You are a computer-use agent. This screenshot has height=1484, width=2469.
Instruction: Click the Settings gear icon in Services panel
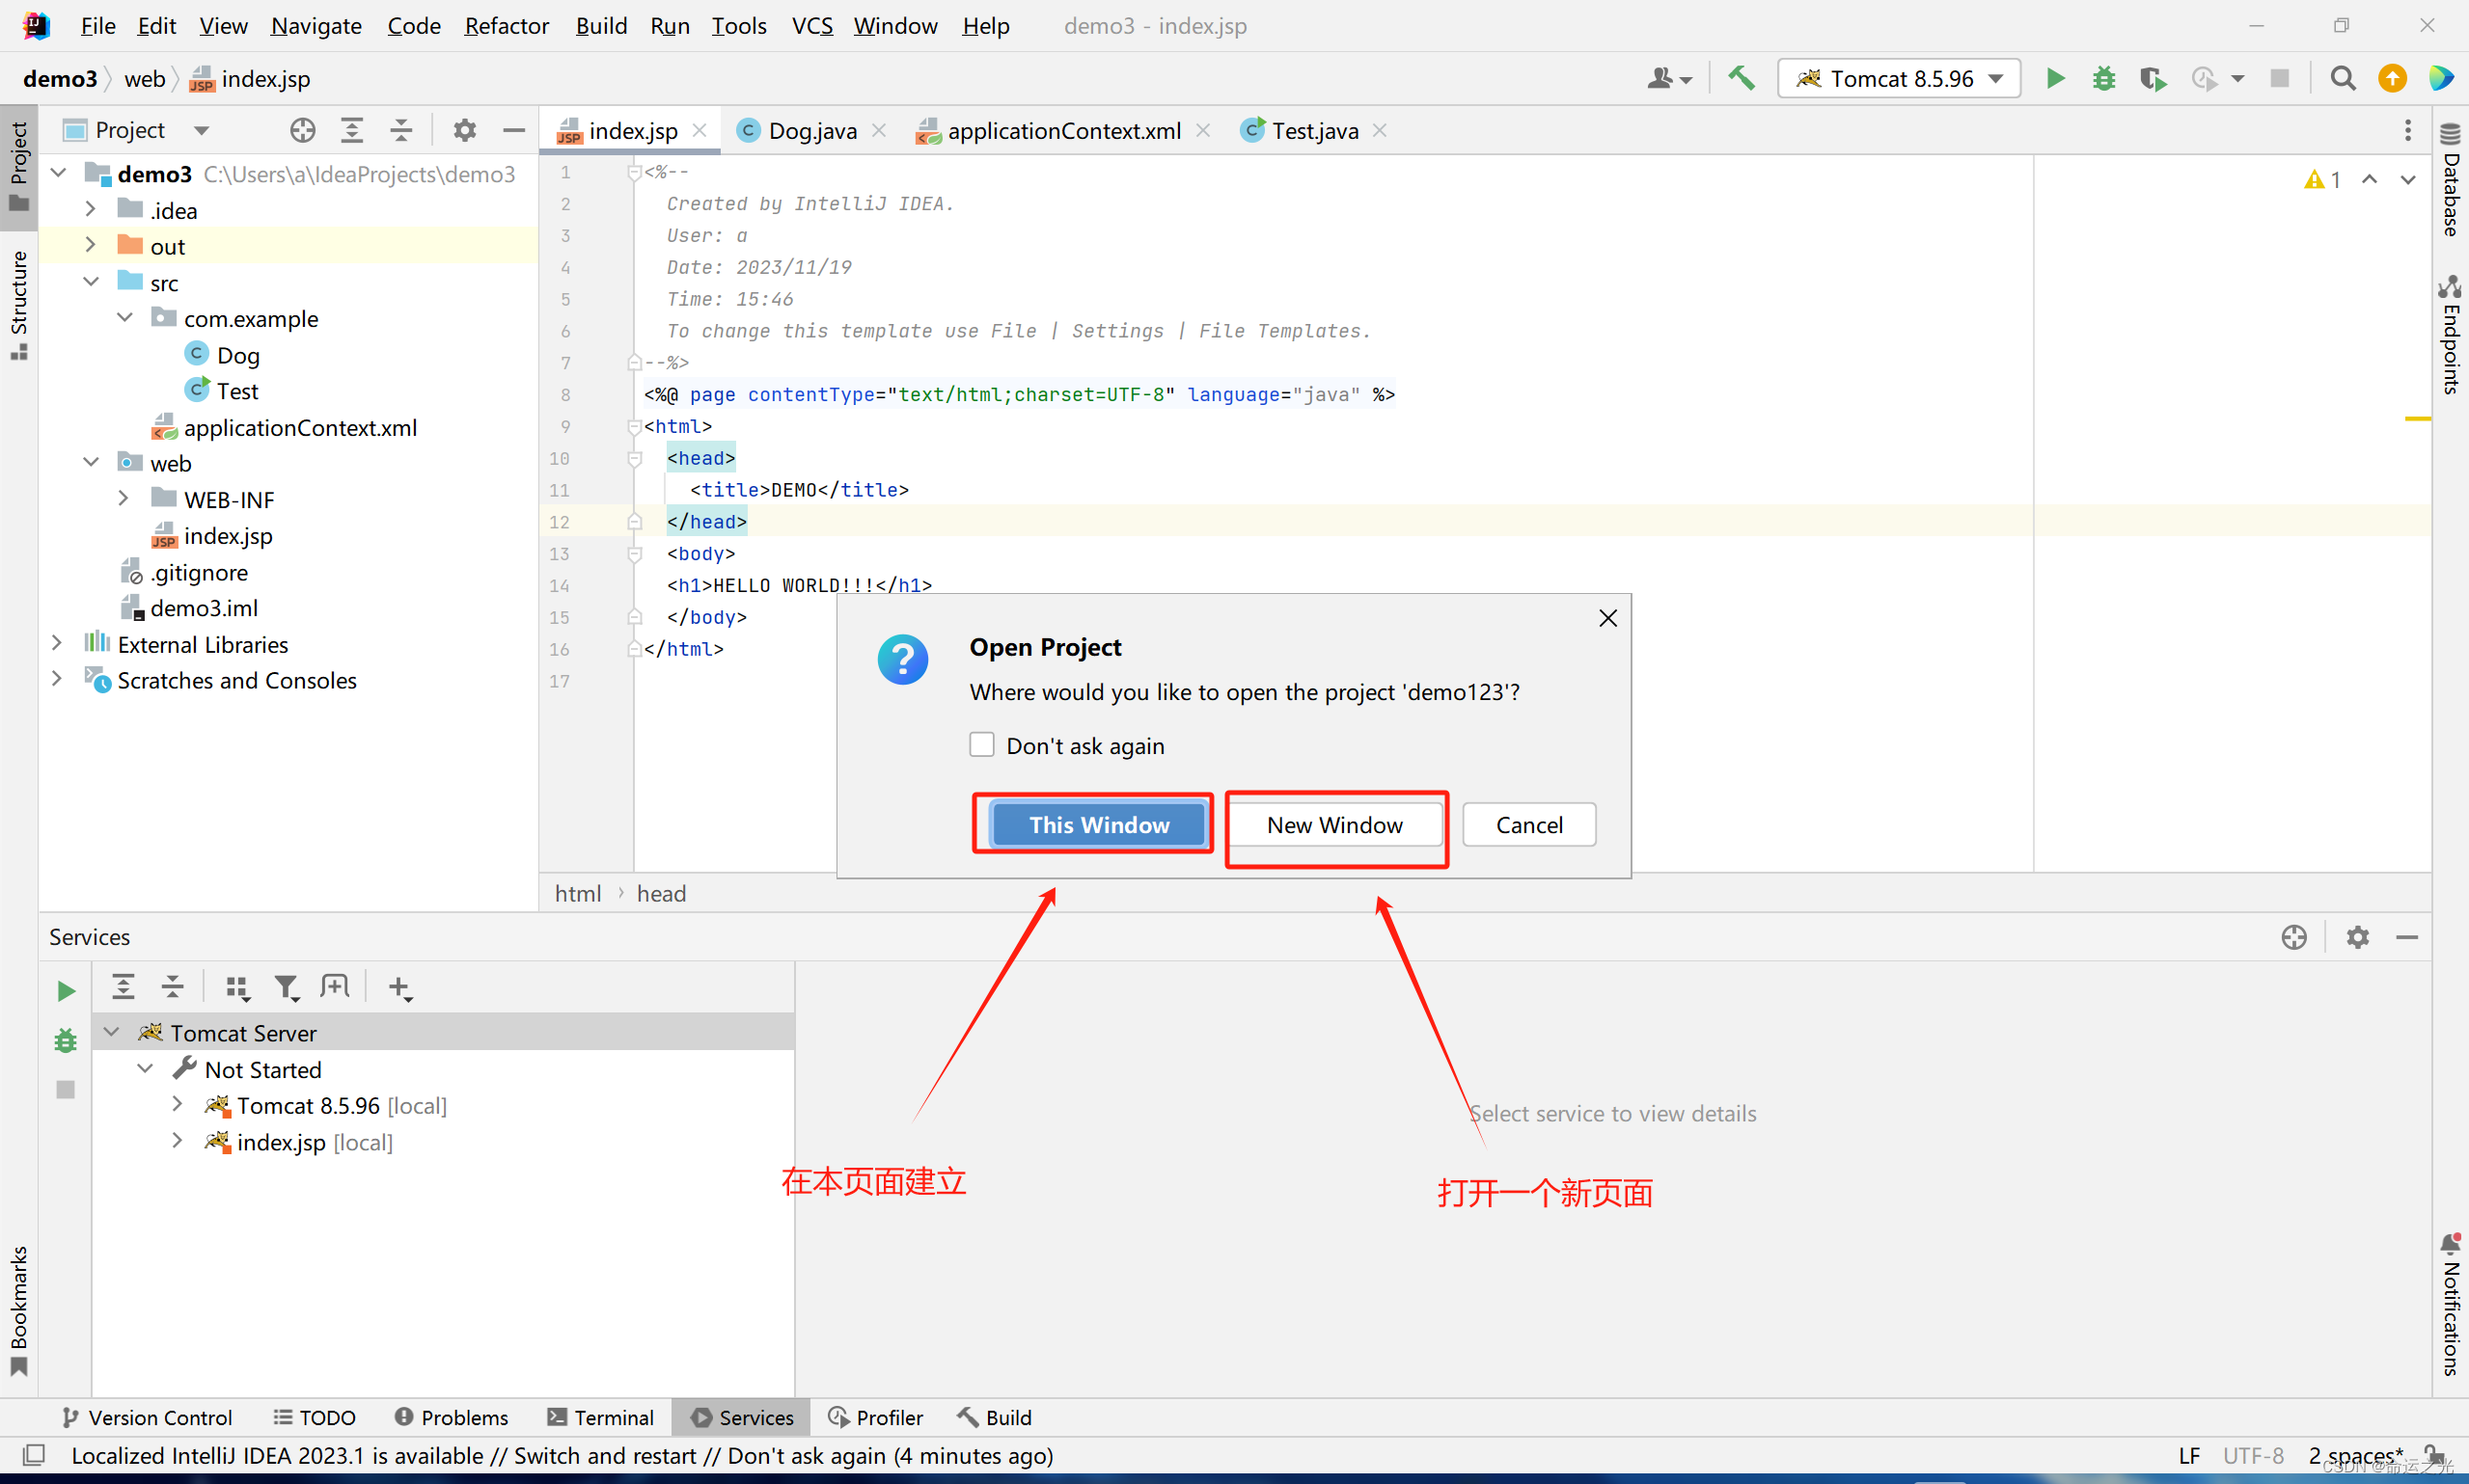point(2356,936)
